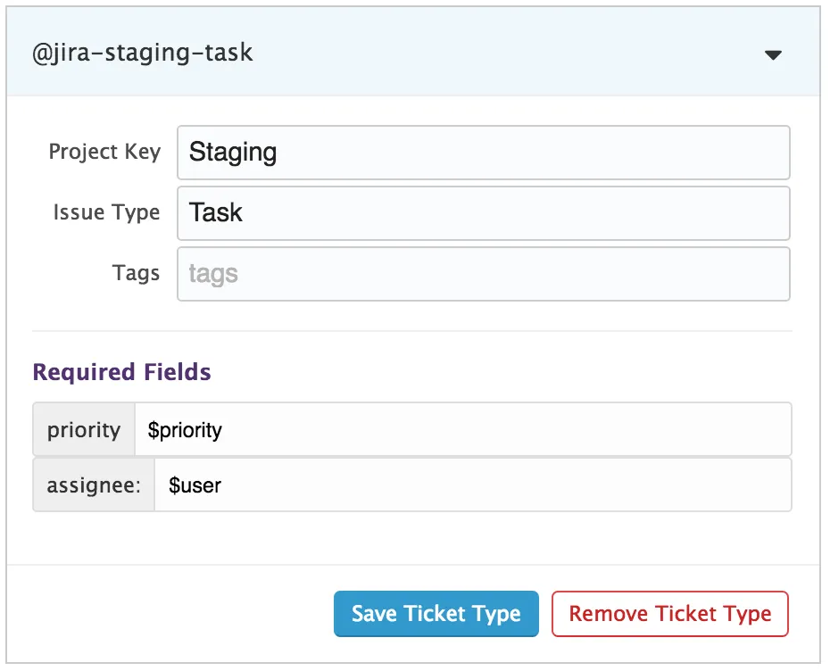Edit the priority field value $priority
Screen dimensions: 830x671
pyautogui.click(x=463, y=430)
